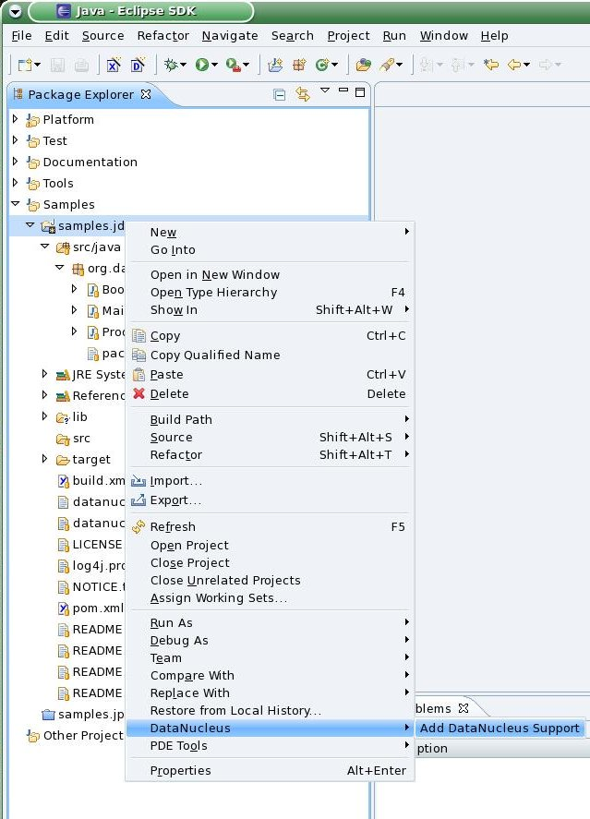Click the Run External Tools icon
The width and height of the screenshot is (590, 819).
tap(234, 65)
